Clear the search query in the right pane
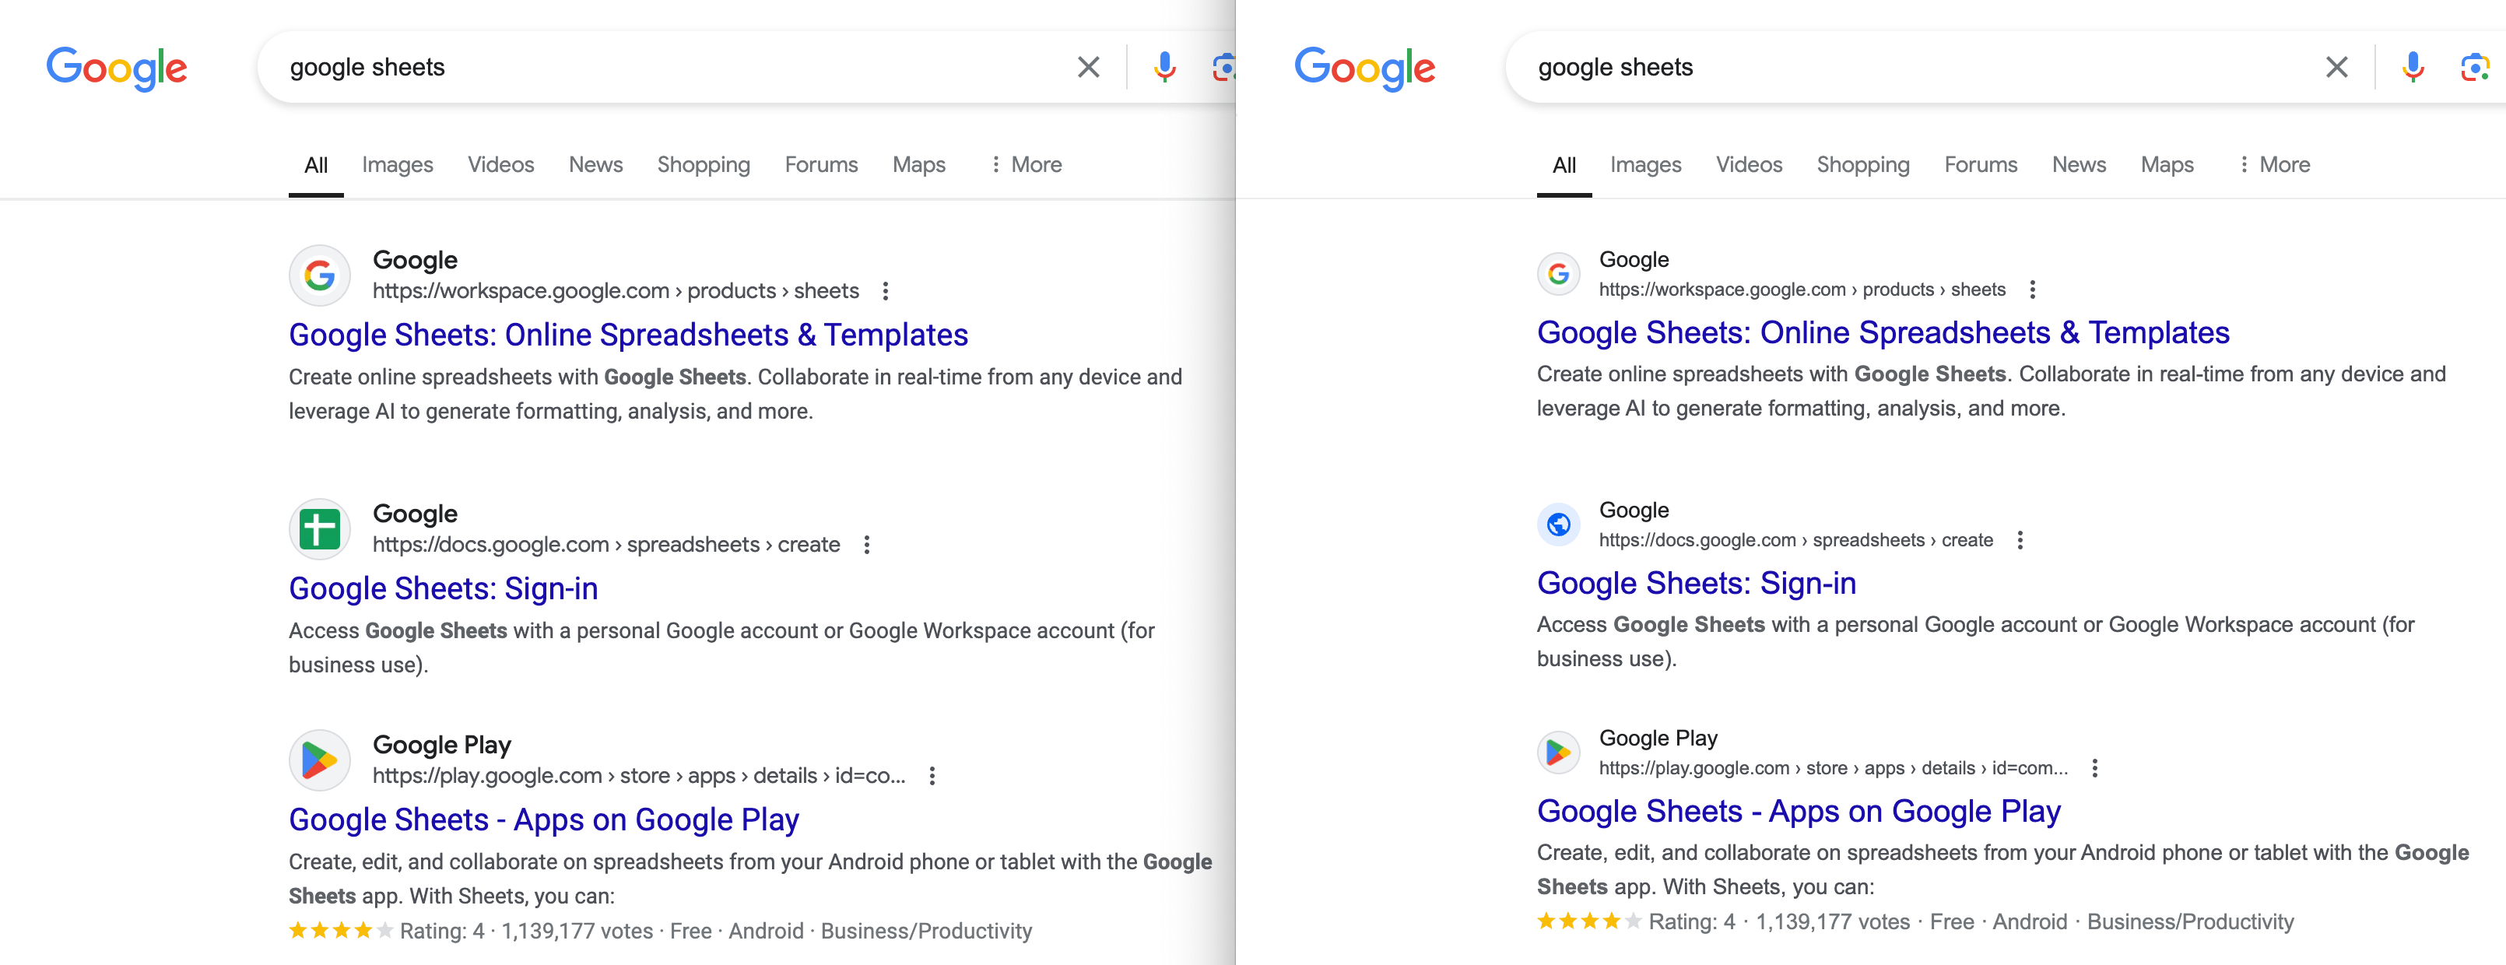The width and height of the screenshot is (2506, 965). (x=2336, y=67)
